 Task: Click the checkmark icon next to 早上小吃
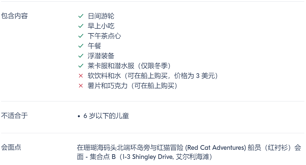click(81, 26)
